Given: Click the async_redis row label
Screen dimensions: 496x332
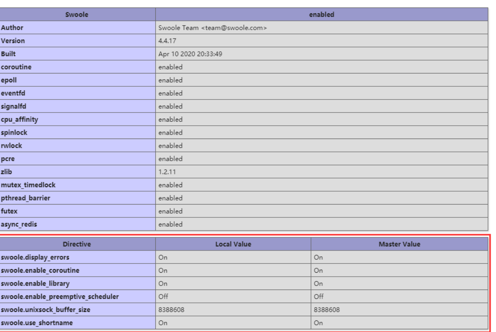Looking at the screenshot, I should 19,224.
